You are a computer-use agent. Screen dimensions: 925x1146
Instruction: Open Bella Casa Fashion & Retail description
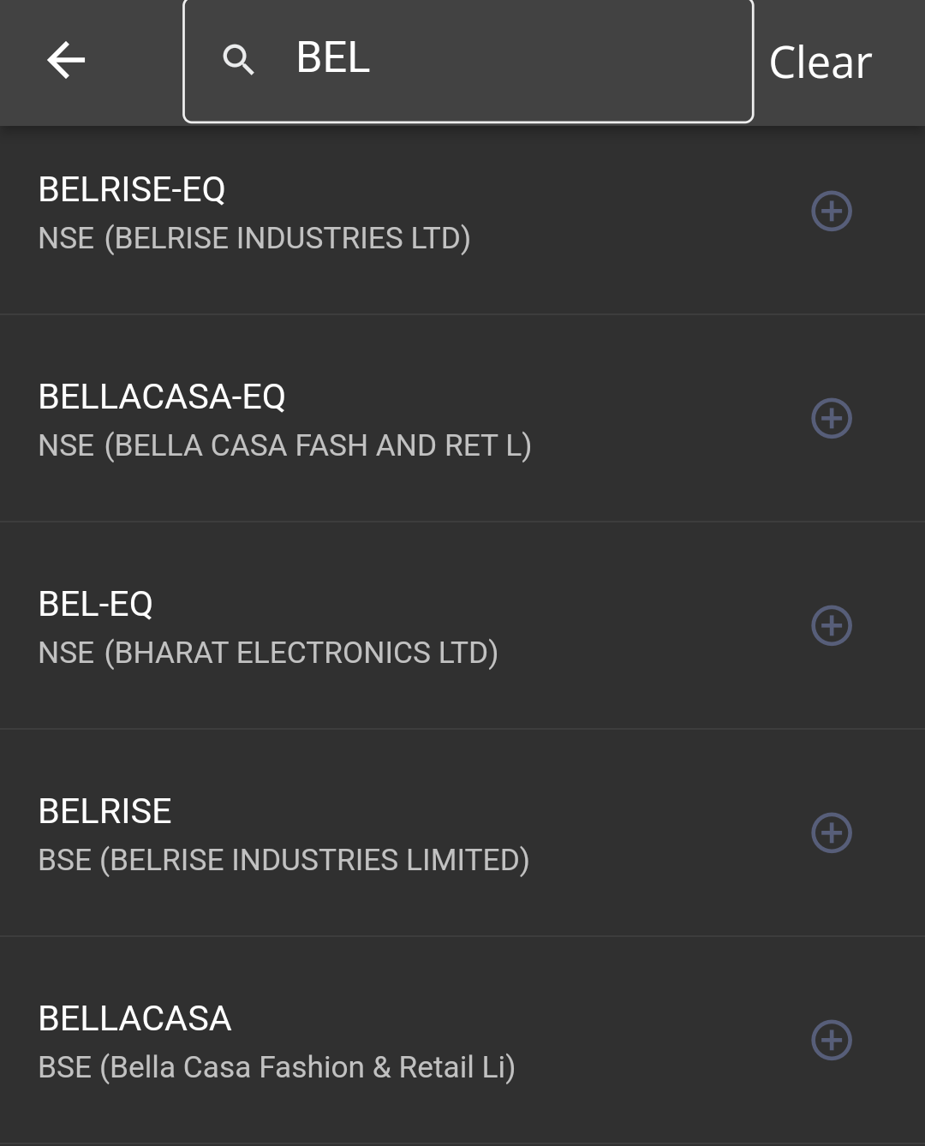pyautogui.click(x=277, y=1067)
